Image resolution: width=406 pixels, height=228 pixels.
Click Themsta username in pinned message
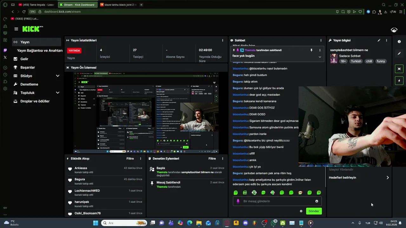250,50
